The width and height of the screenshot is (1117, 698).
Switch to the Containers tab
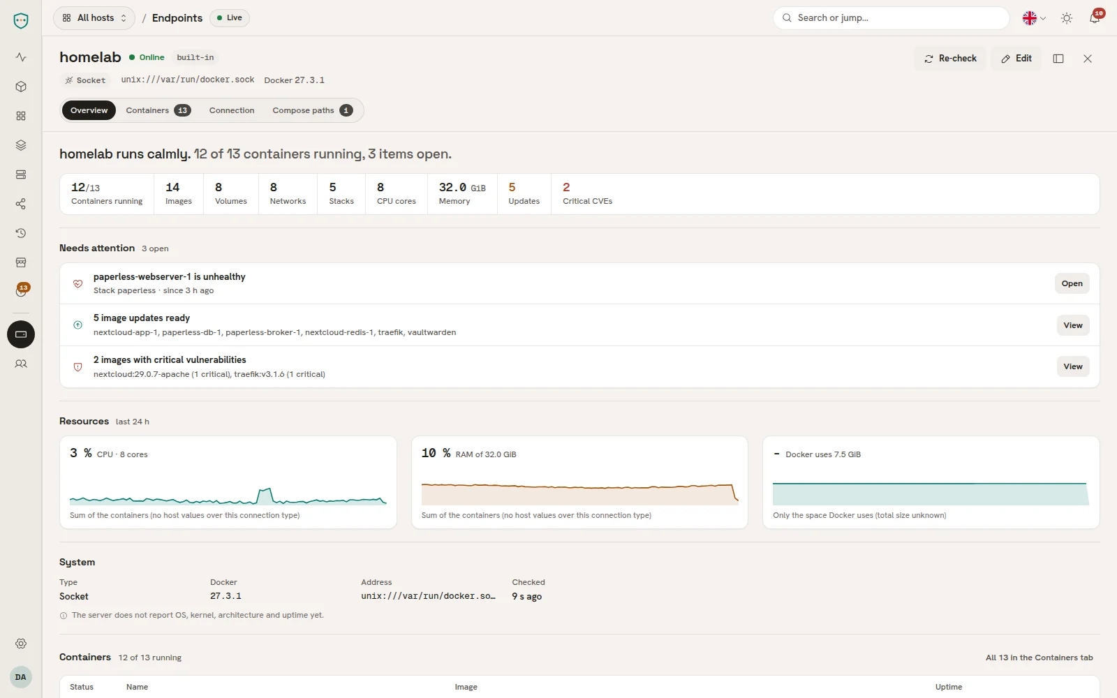[x=158, y=110]
